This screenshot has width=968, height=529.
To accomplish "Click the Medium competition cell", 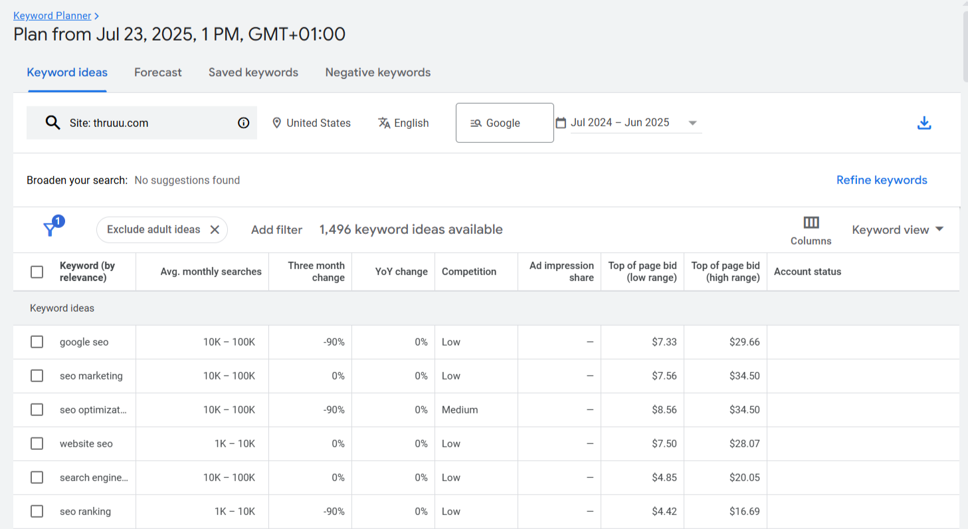I will [x=460, y=410].
